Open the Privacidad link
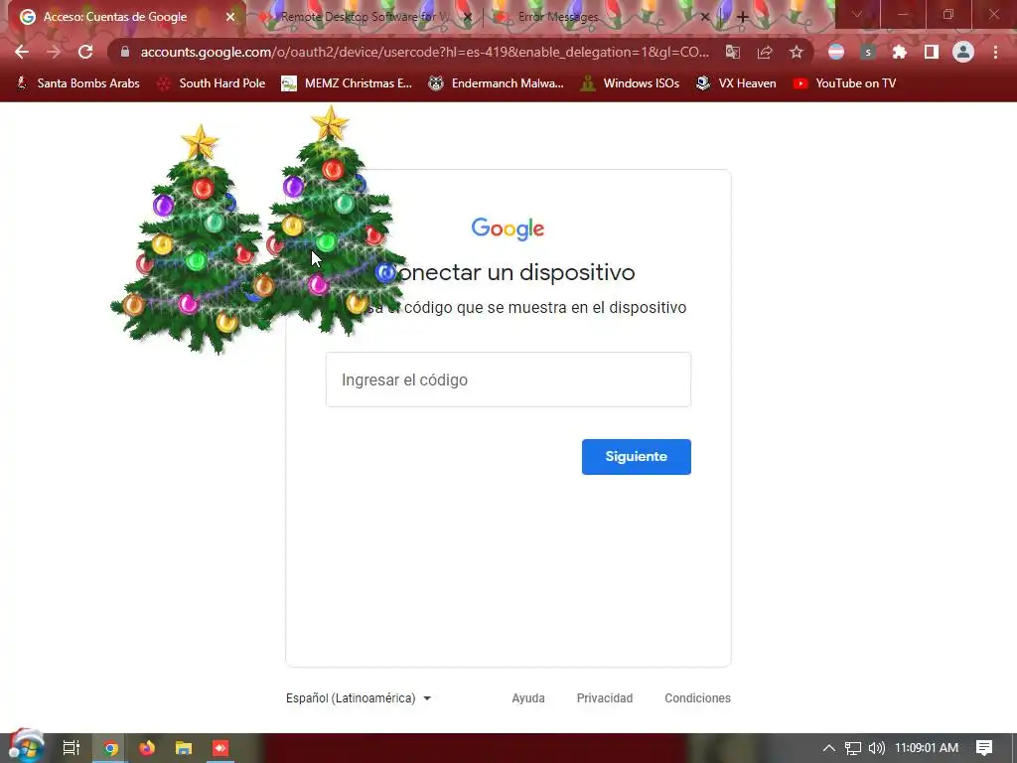 point(605,698)
